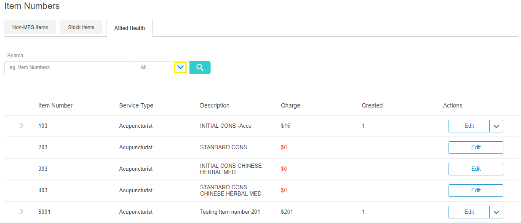Viewport: 521px width, 223px height.
Task: Click the Item Numbers page heading
Action: 32,6
